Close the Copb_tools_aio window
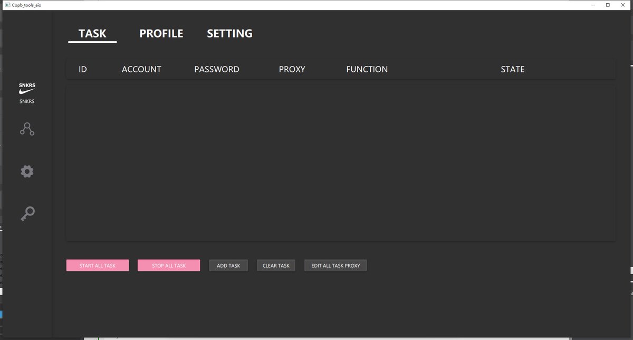The height and width of the screenshot is (340, 633). coord(622,5)
